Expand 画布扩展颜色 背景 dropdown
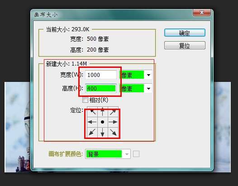The width and height of the screenshot is (238, 186). (x=108, y=154)
